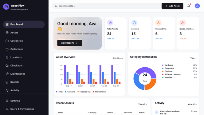Click the Dashboard grid icon in sidebar
This screenshot has height=115, width=204.
click(x=7, y=24)
